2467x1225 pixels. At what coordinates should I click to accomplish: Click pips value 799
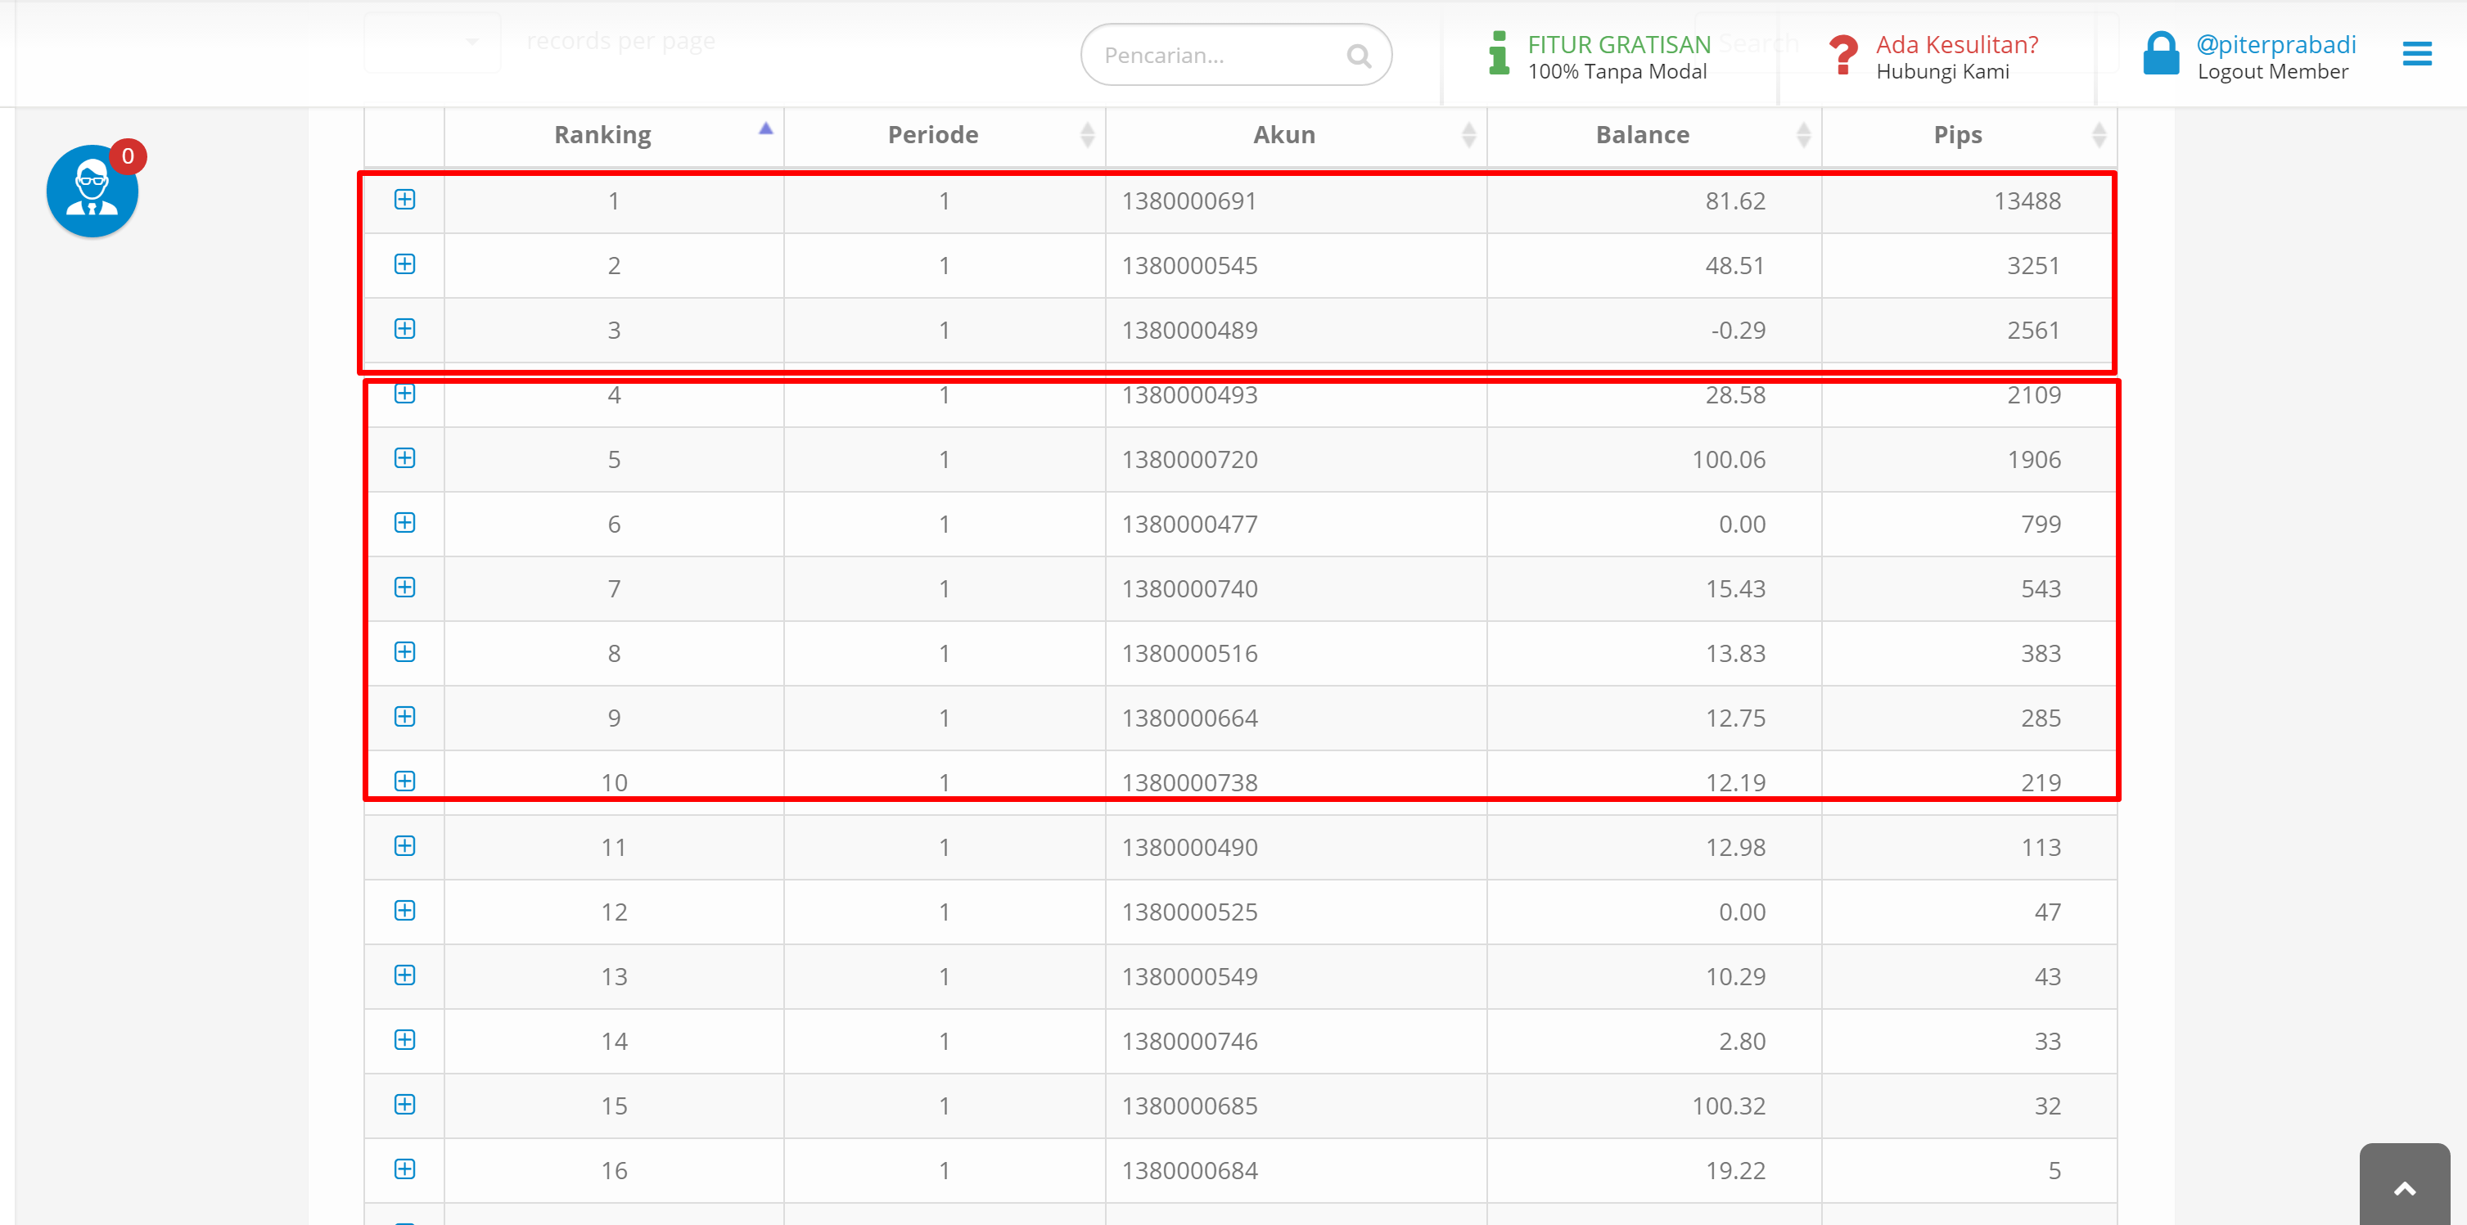pos(2040,524)
